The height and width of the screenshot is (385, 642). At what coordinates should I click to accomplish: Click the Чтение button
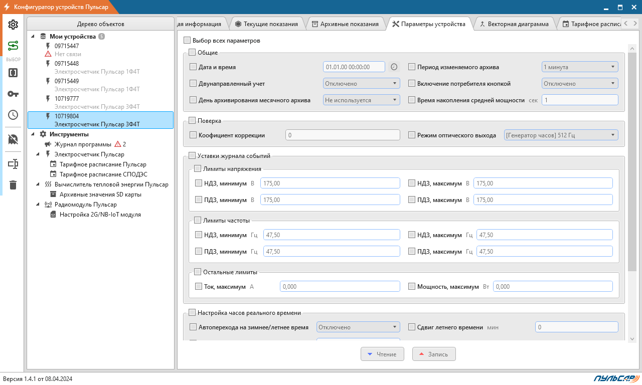click(x=382, y=354)
